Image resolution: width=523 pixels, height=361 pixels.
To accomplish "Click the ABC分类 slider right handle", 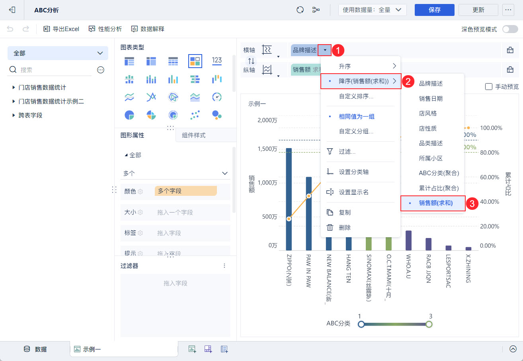I will tap(429, 324).
